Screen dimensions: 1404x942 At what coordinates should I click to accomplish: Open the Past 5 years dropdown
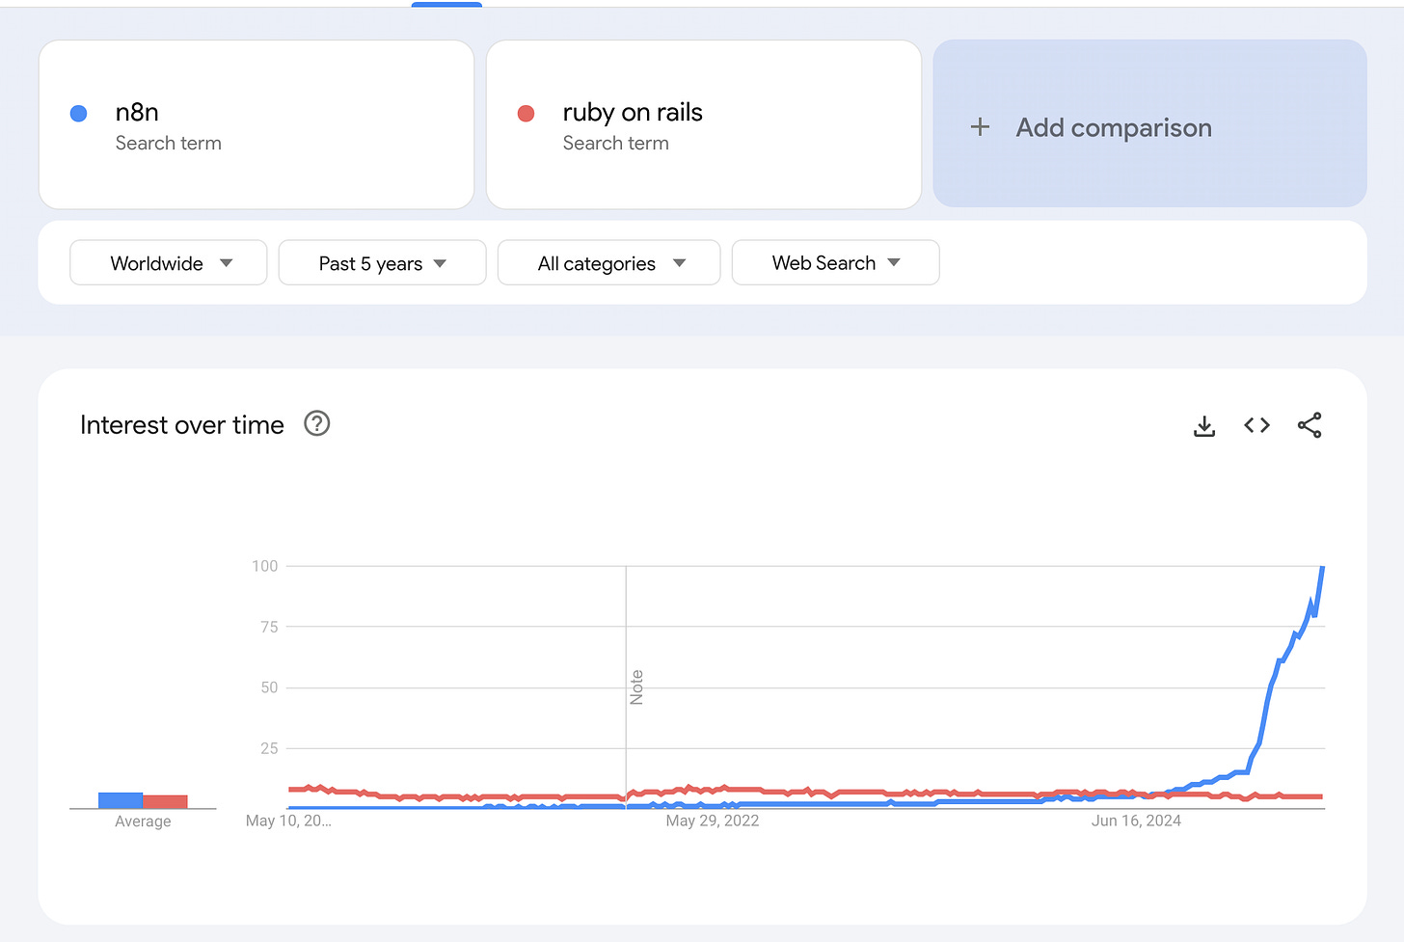click(382, 263)
